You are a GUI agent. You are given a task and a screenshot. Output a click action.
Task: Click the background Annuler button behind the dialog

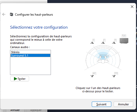coord(15,110)
